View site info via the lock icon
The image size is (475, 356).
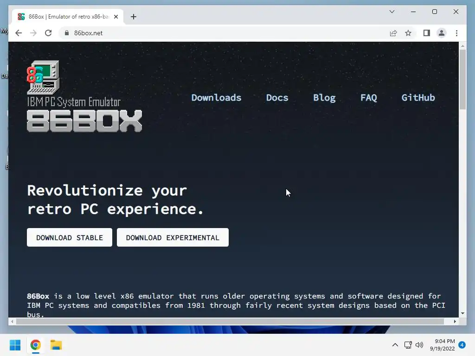[67, 33]
